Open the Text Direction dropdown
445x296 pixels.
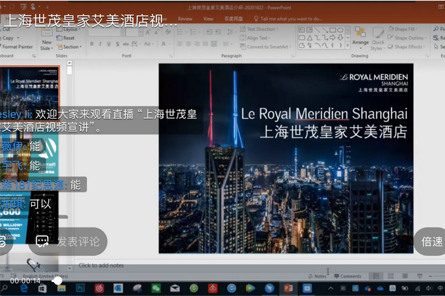pos(259,29)
